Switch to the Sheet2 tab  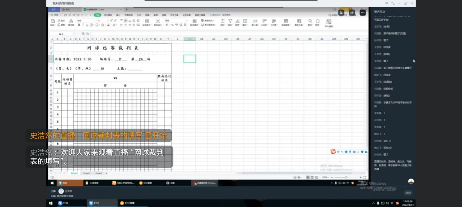87,173
